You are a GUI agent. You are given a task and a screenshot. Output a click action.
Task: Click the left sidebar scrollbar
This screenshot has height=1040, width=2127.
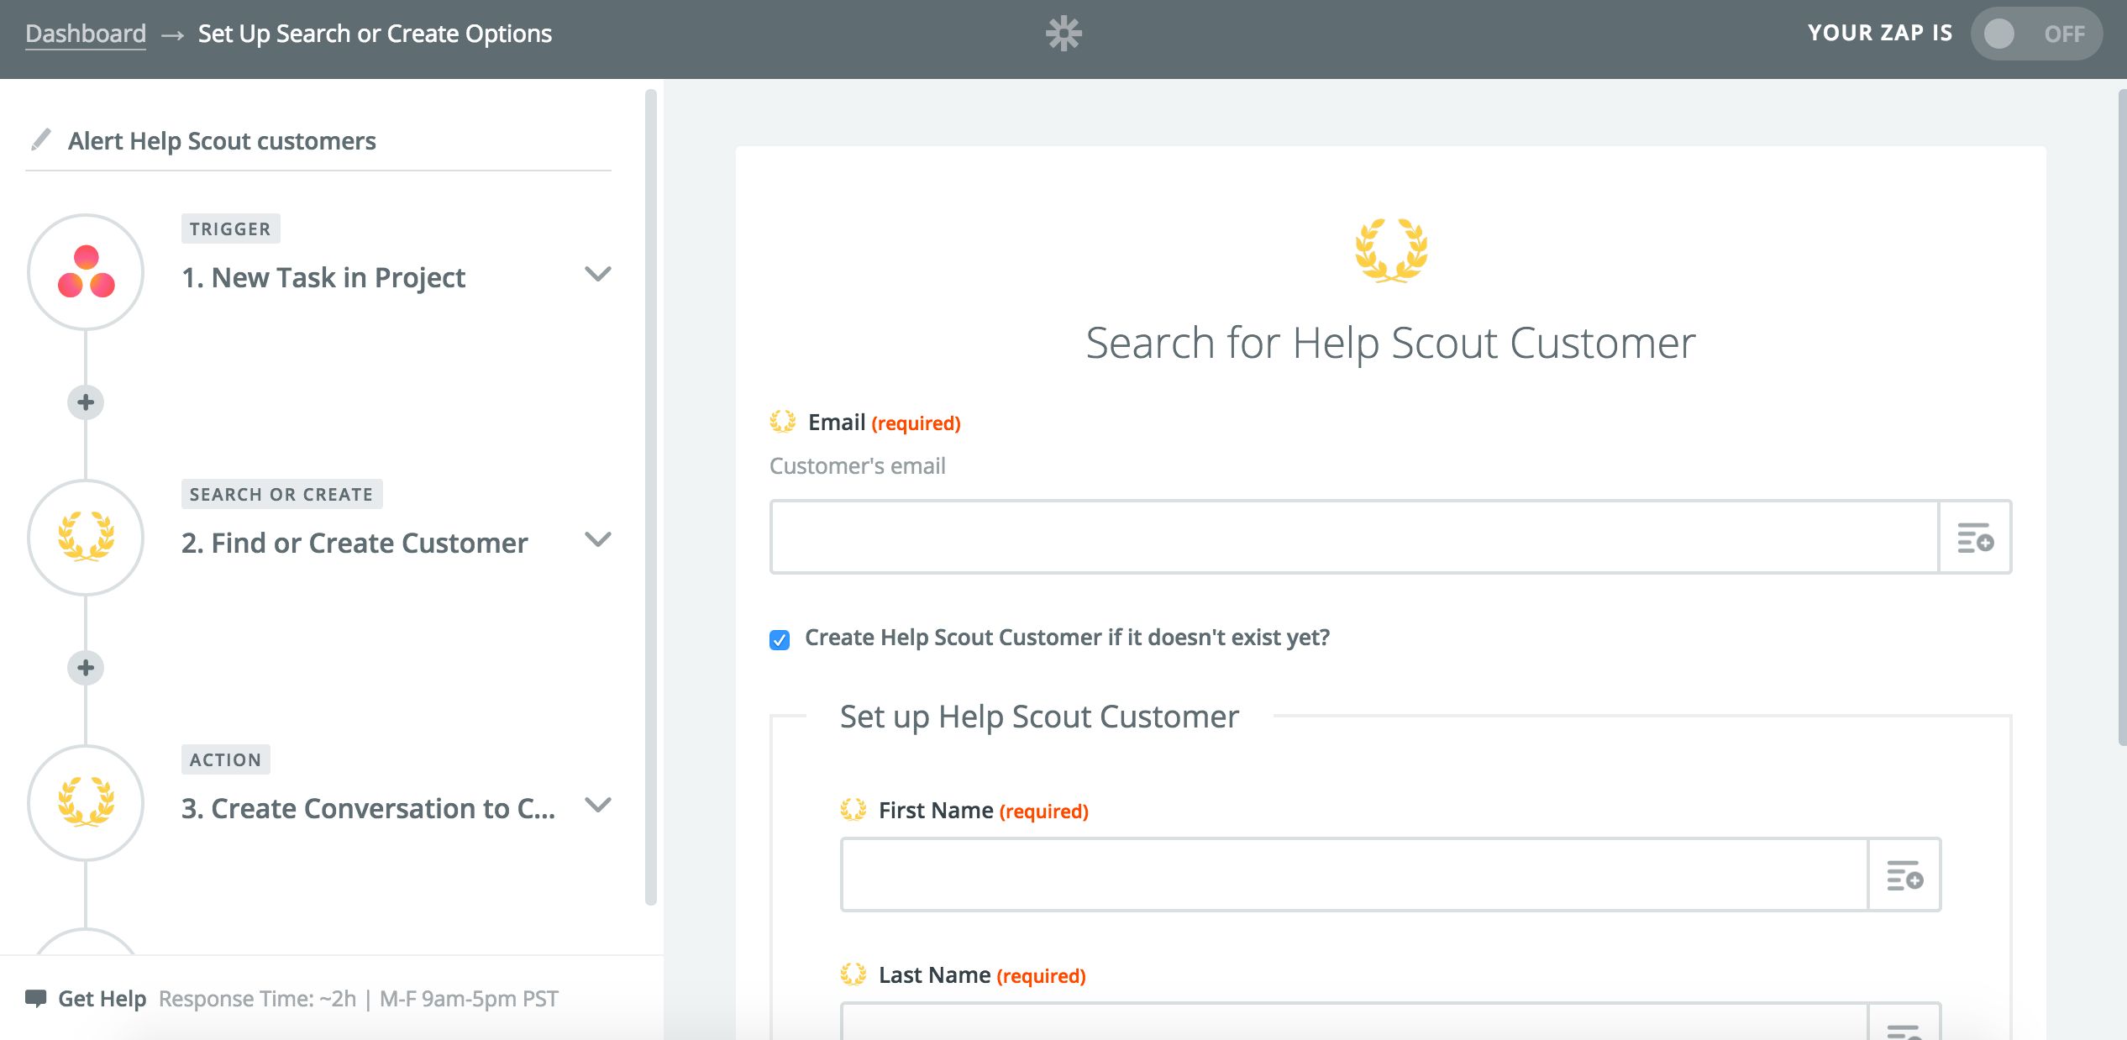click(650, 496)
